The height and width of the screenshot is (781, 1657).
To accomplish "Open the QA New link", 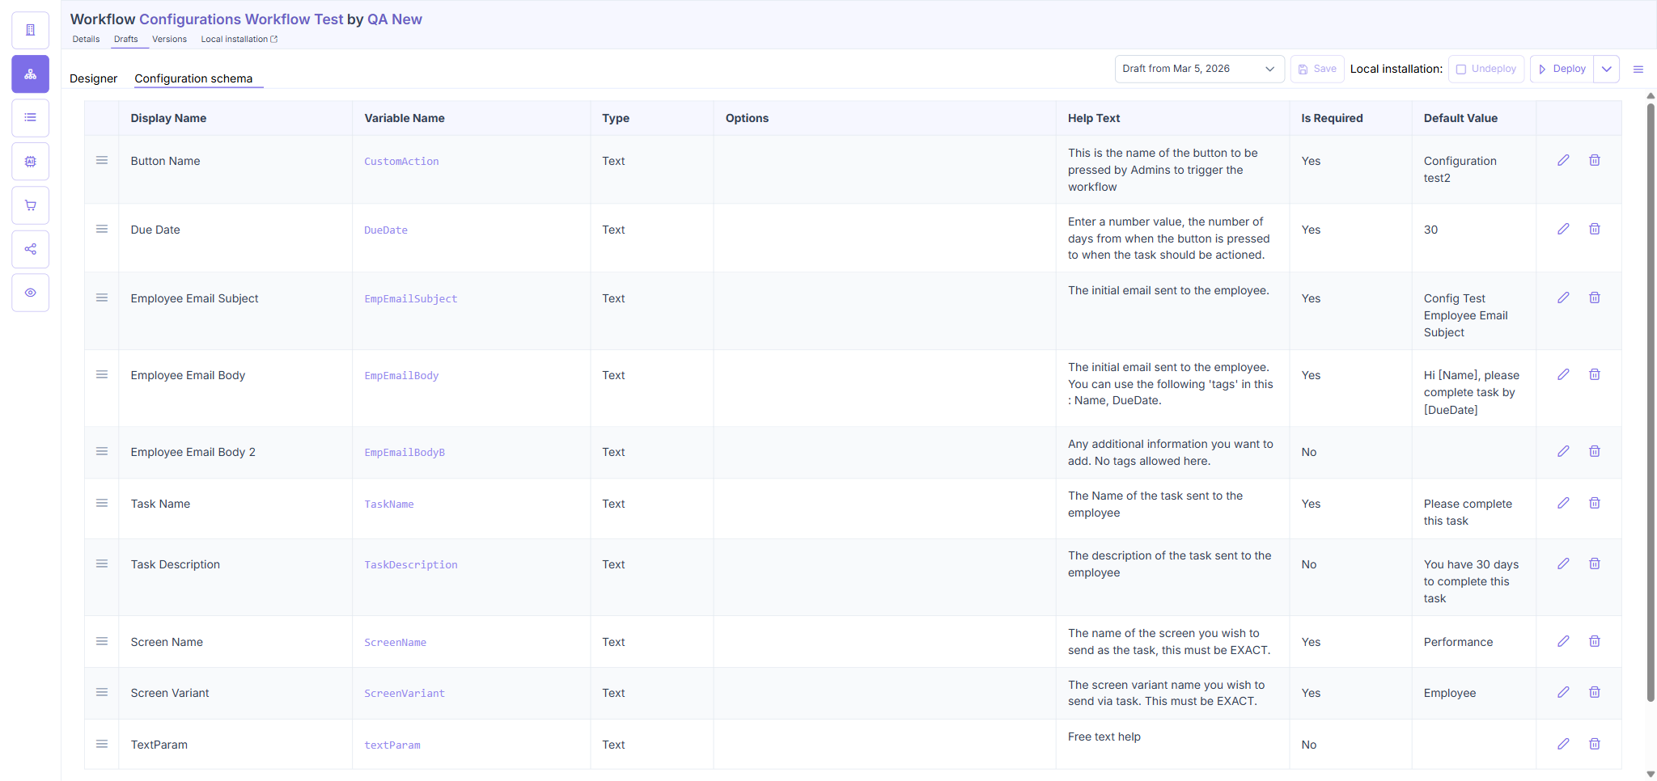I will point(395,19).
